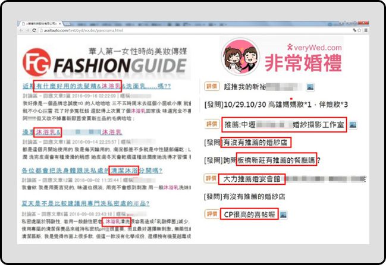Click the browser forward arrow

tap(27, 30)
